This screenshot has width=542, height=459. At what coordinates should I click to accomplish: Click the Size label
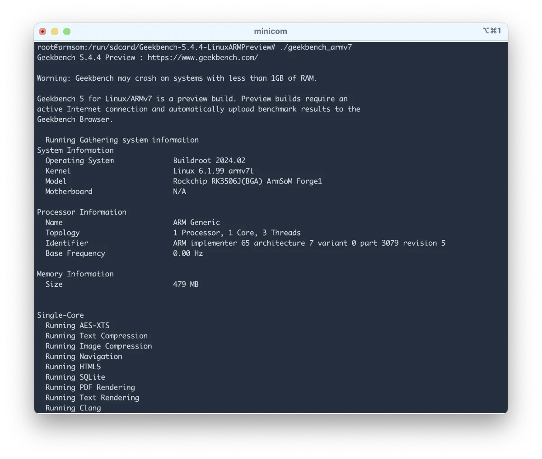tap(54, 284)
